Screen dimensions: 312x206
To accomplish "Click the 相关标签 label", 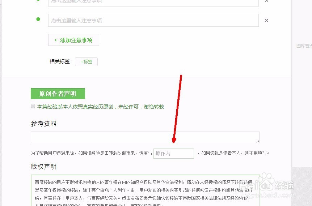I will coord(60,61).
